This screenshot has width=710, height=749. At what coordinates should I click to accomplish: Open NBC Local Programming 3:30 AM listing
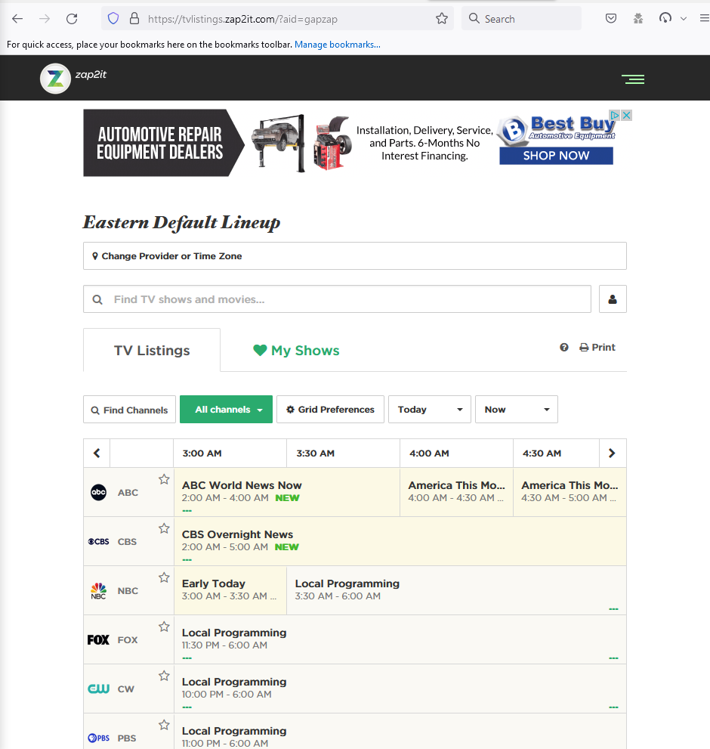point(456,591)
